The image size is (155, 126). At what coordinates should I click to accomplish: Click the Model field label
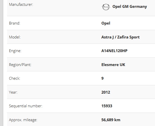click(x=15, y=37)
